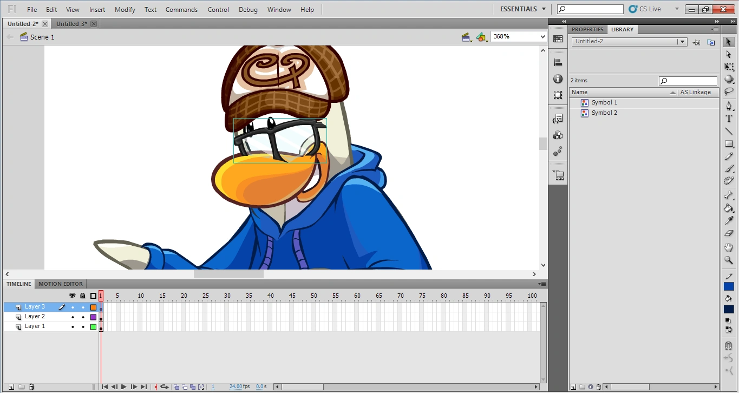Open the Modify menu

[x=125, y=10]
